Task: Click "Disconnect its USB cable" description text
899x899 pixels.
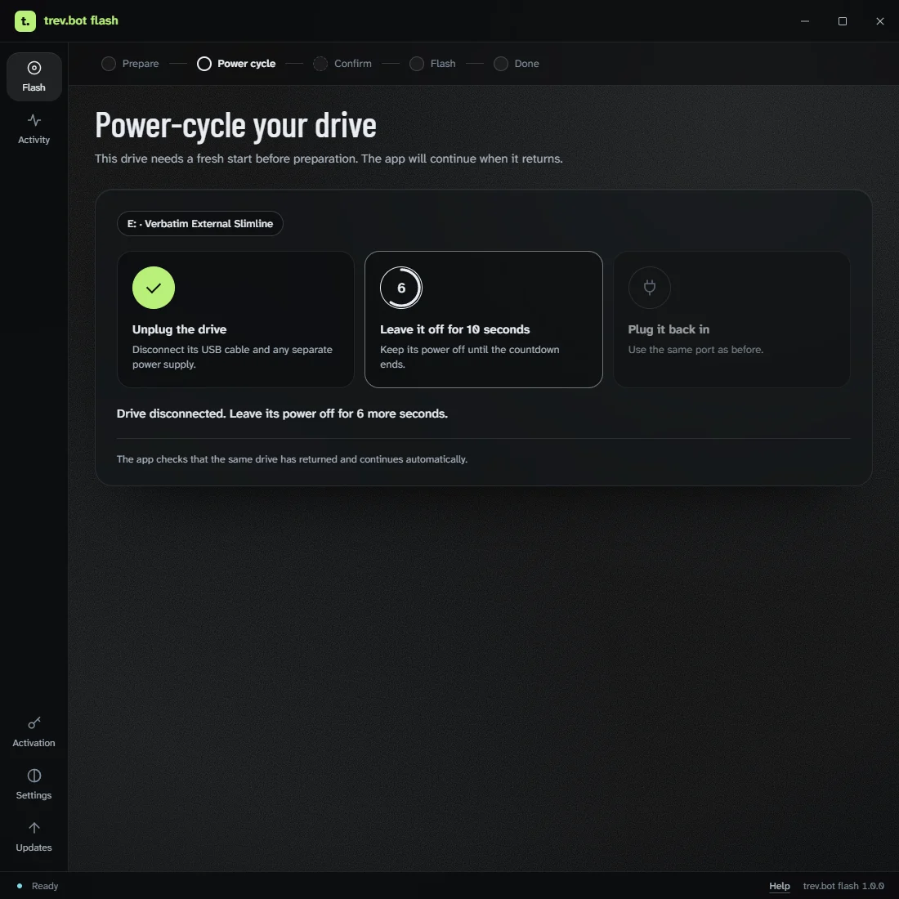Action: coord(232,357)
